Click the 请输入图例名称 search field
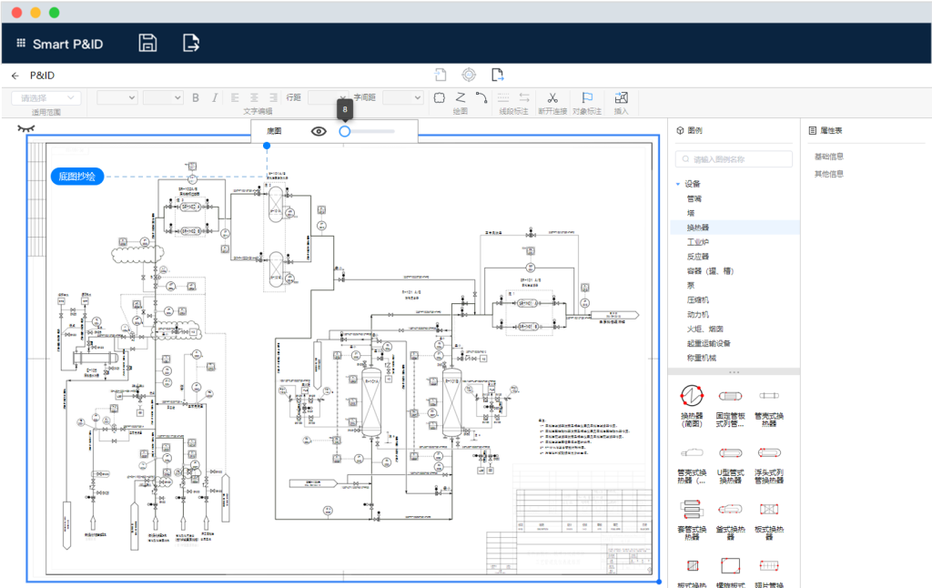The image size is (932, 588). click(735, 159)
